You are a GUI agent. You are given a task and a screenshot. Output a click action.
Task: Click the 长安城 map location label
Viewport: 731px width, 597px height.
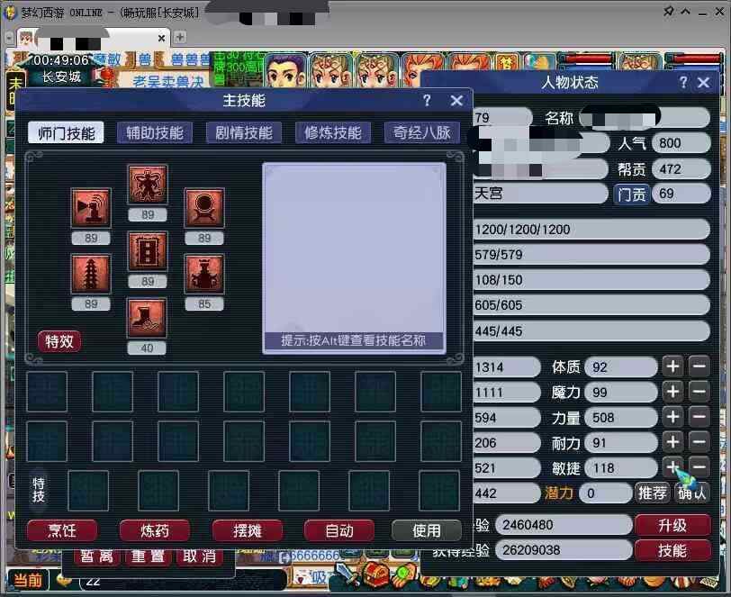[61, 77]
